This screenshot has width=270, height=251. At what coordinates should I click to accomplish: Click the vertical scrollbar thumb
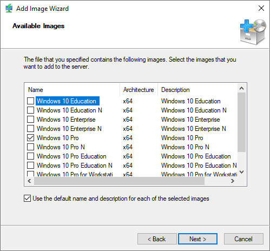241,122
